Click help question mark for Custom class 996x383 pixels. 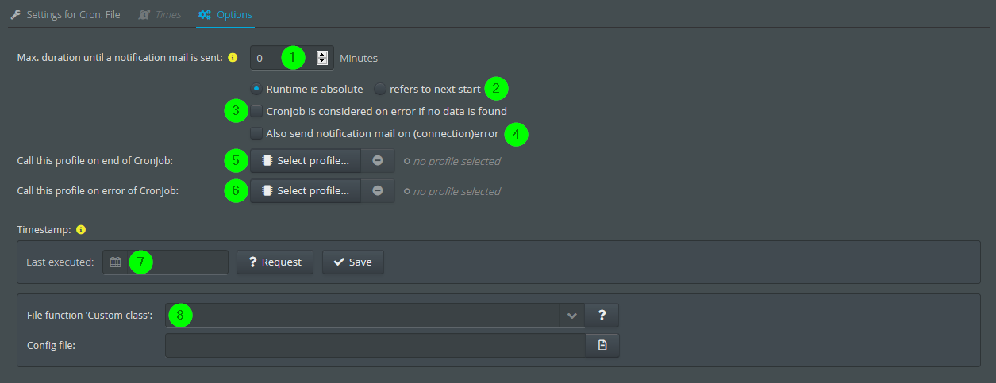tap(602, 316)
